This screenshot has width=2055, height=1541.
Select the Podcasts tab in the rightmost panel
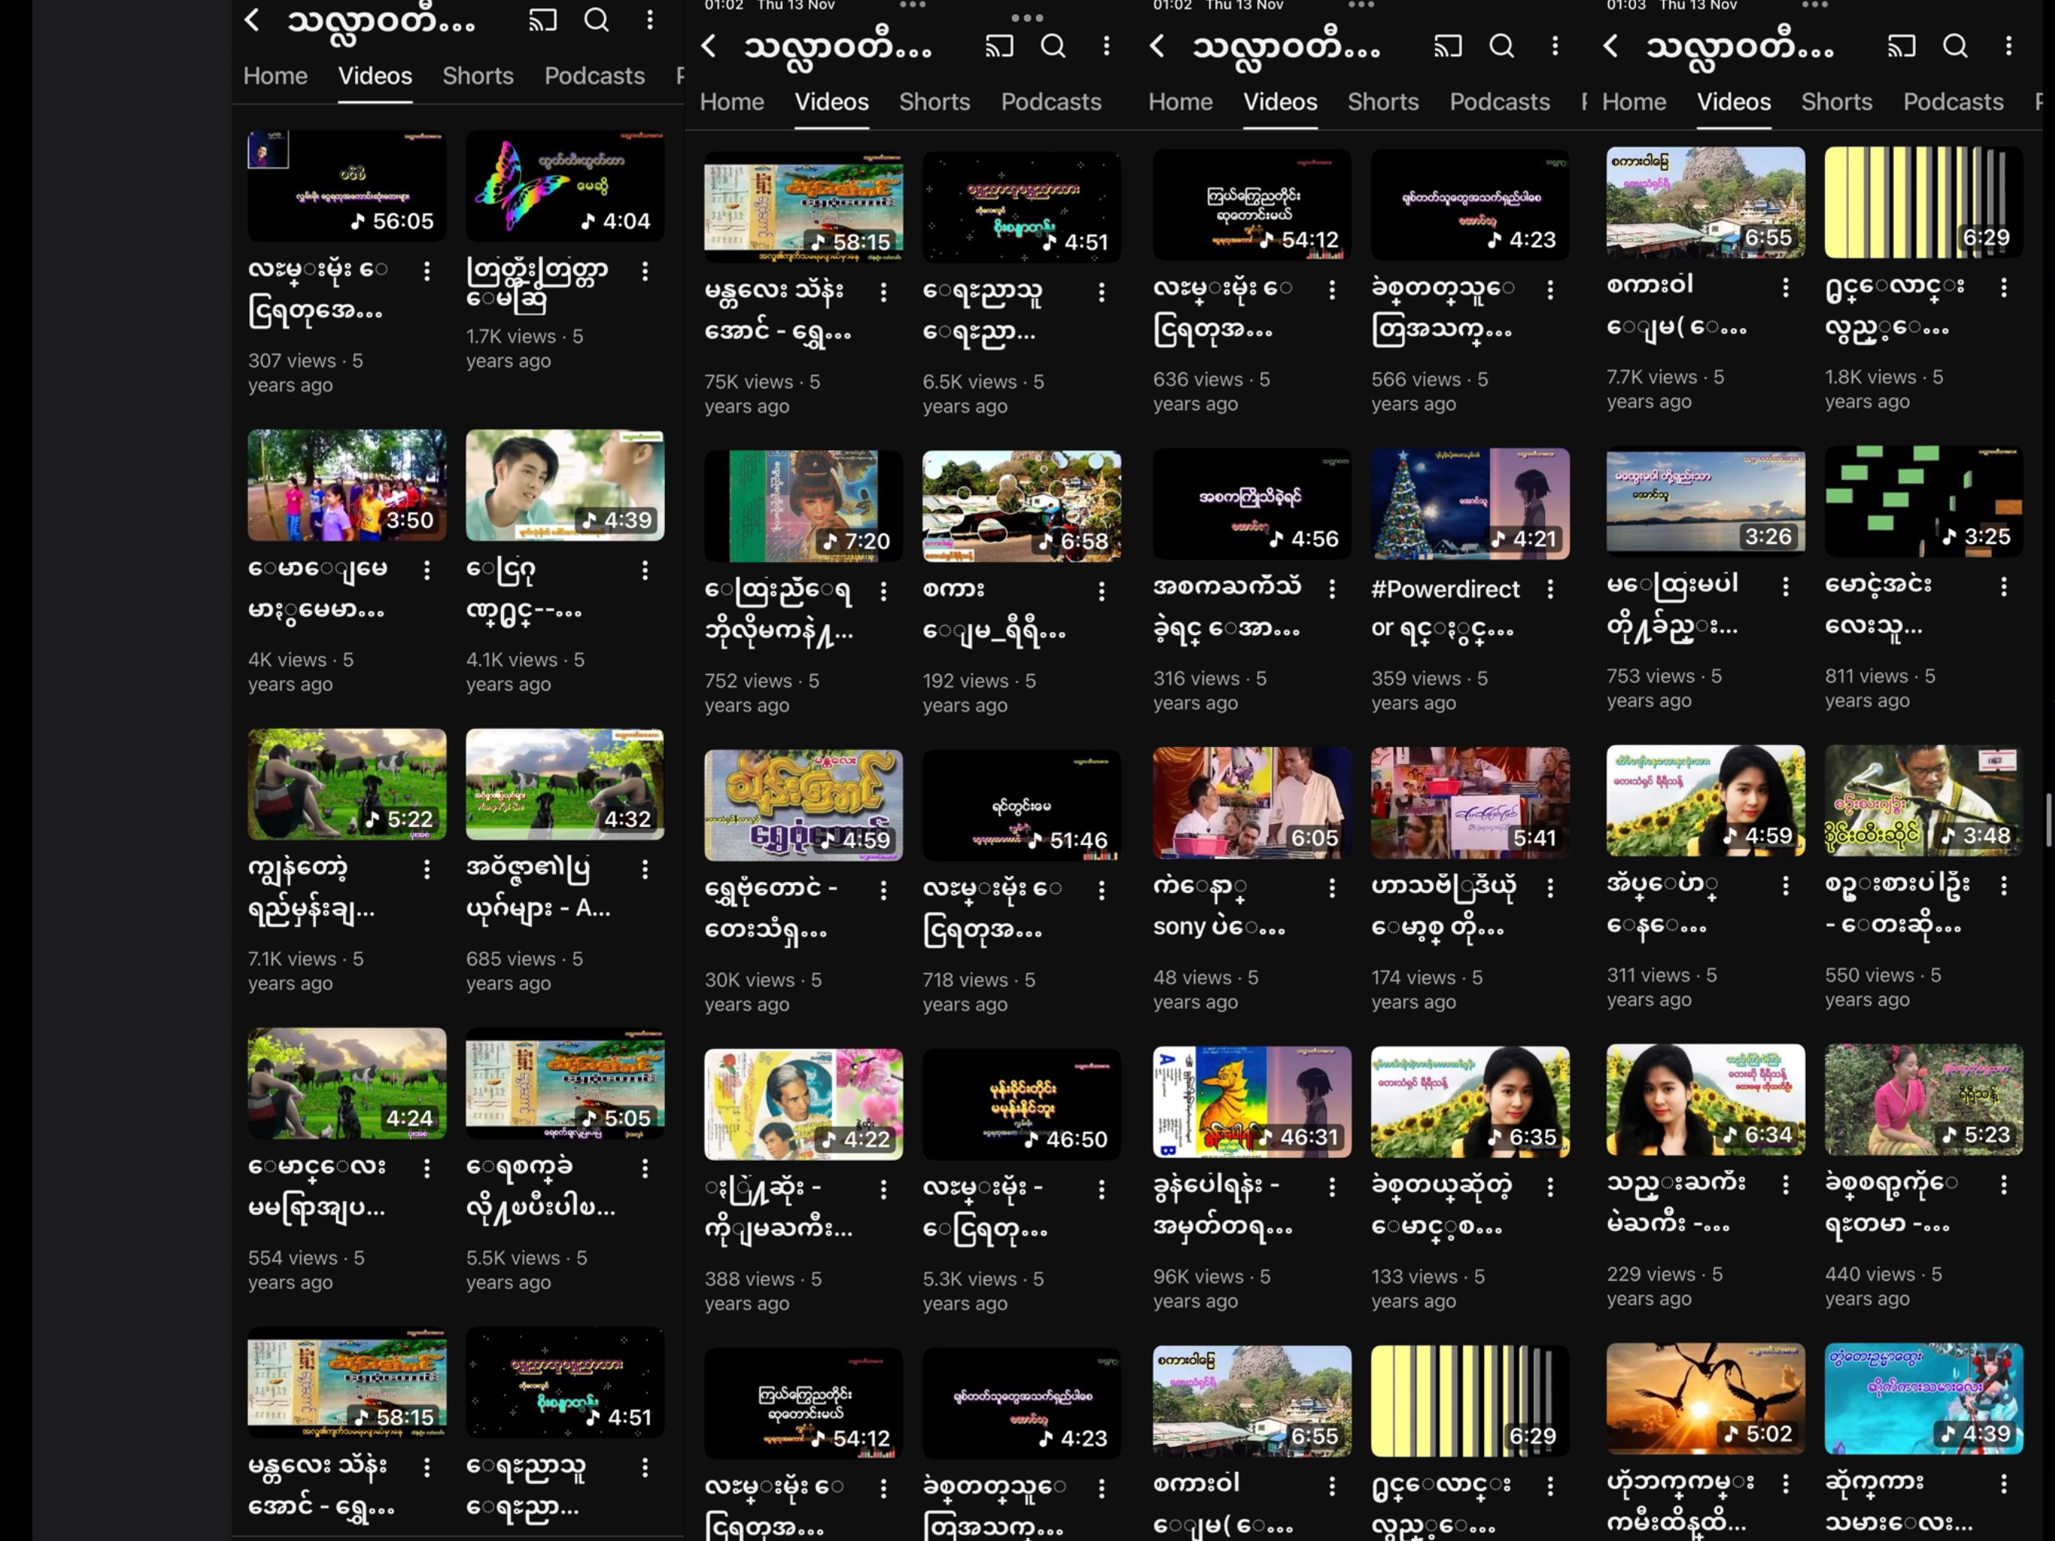pyautogui.click(x=1953, y=102)
